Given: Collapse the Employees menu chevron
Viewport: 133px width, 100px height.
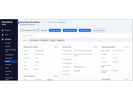Looking at the screenshot, I should pyautogui.click(x=16, y=39).
